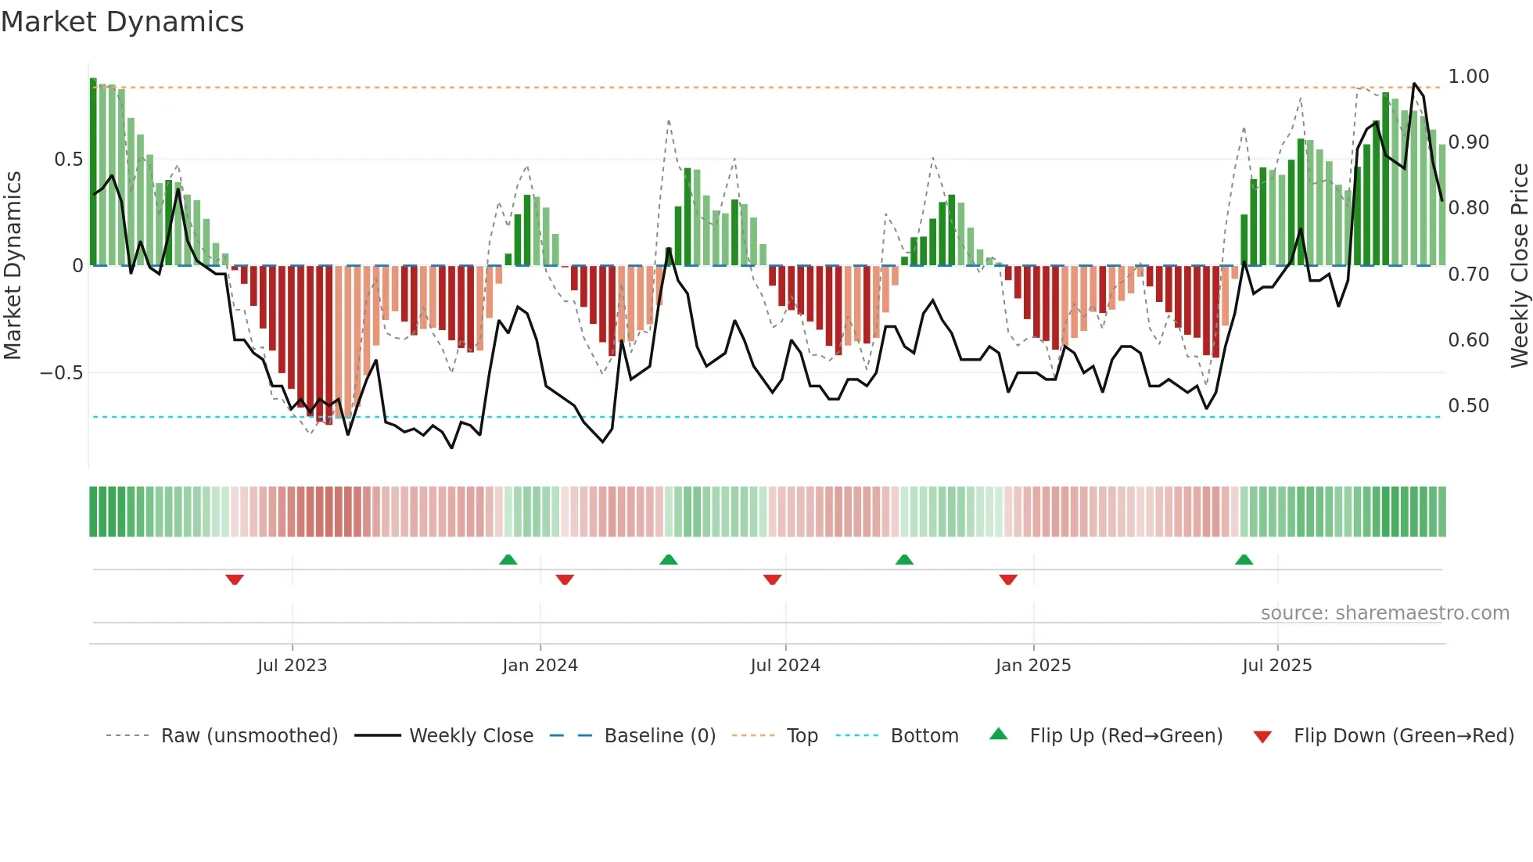Click the 0.80 price axis tick
This screenshot has width=1533, height=862.
pyautogui.click(x=1469, y=207)
